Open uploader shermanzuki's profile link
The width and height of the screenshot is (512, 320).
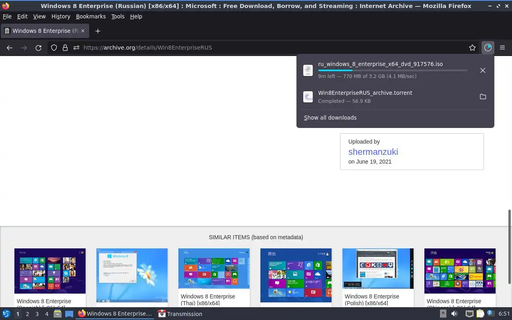tap(373, 152)
